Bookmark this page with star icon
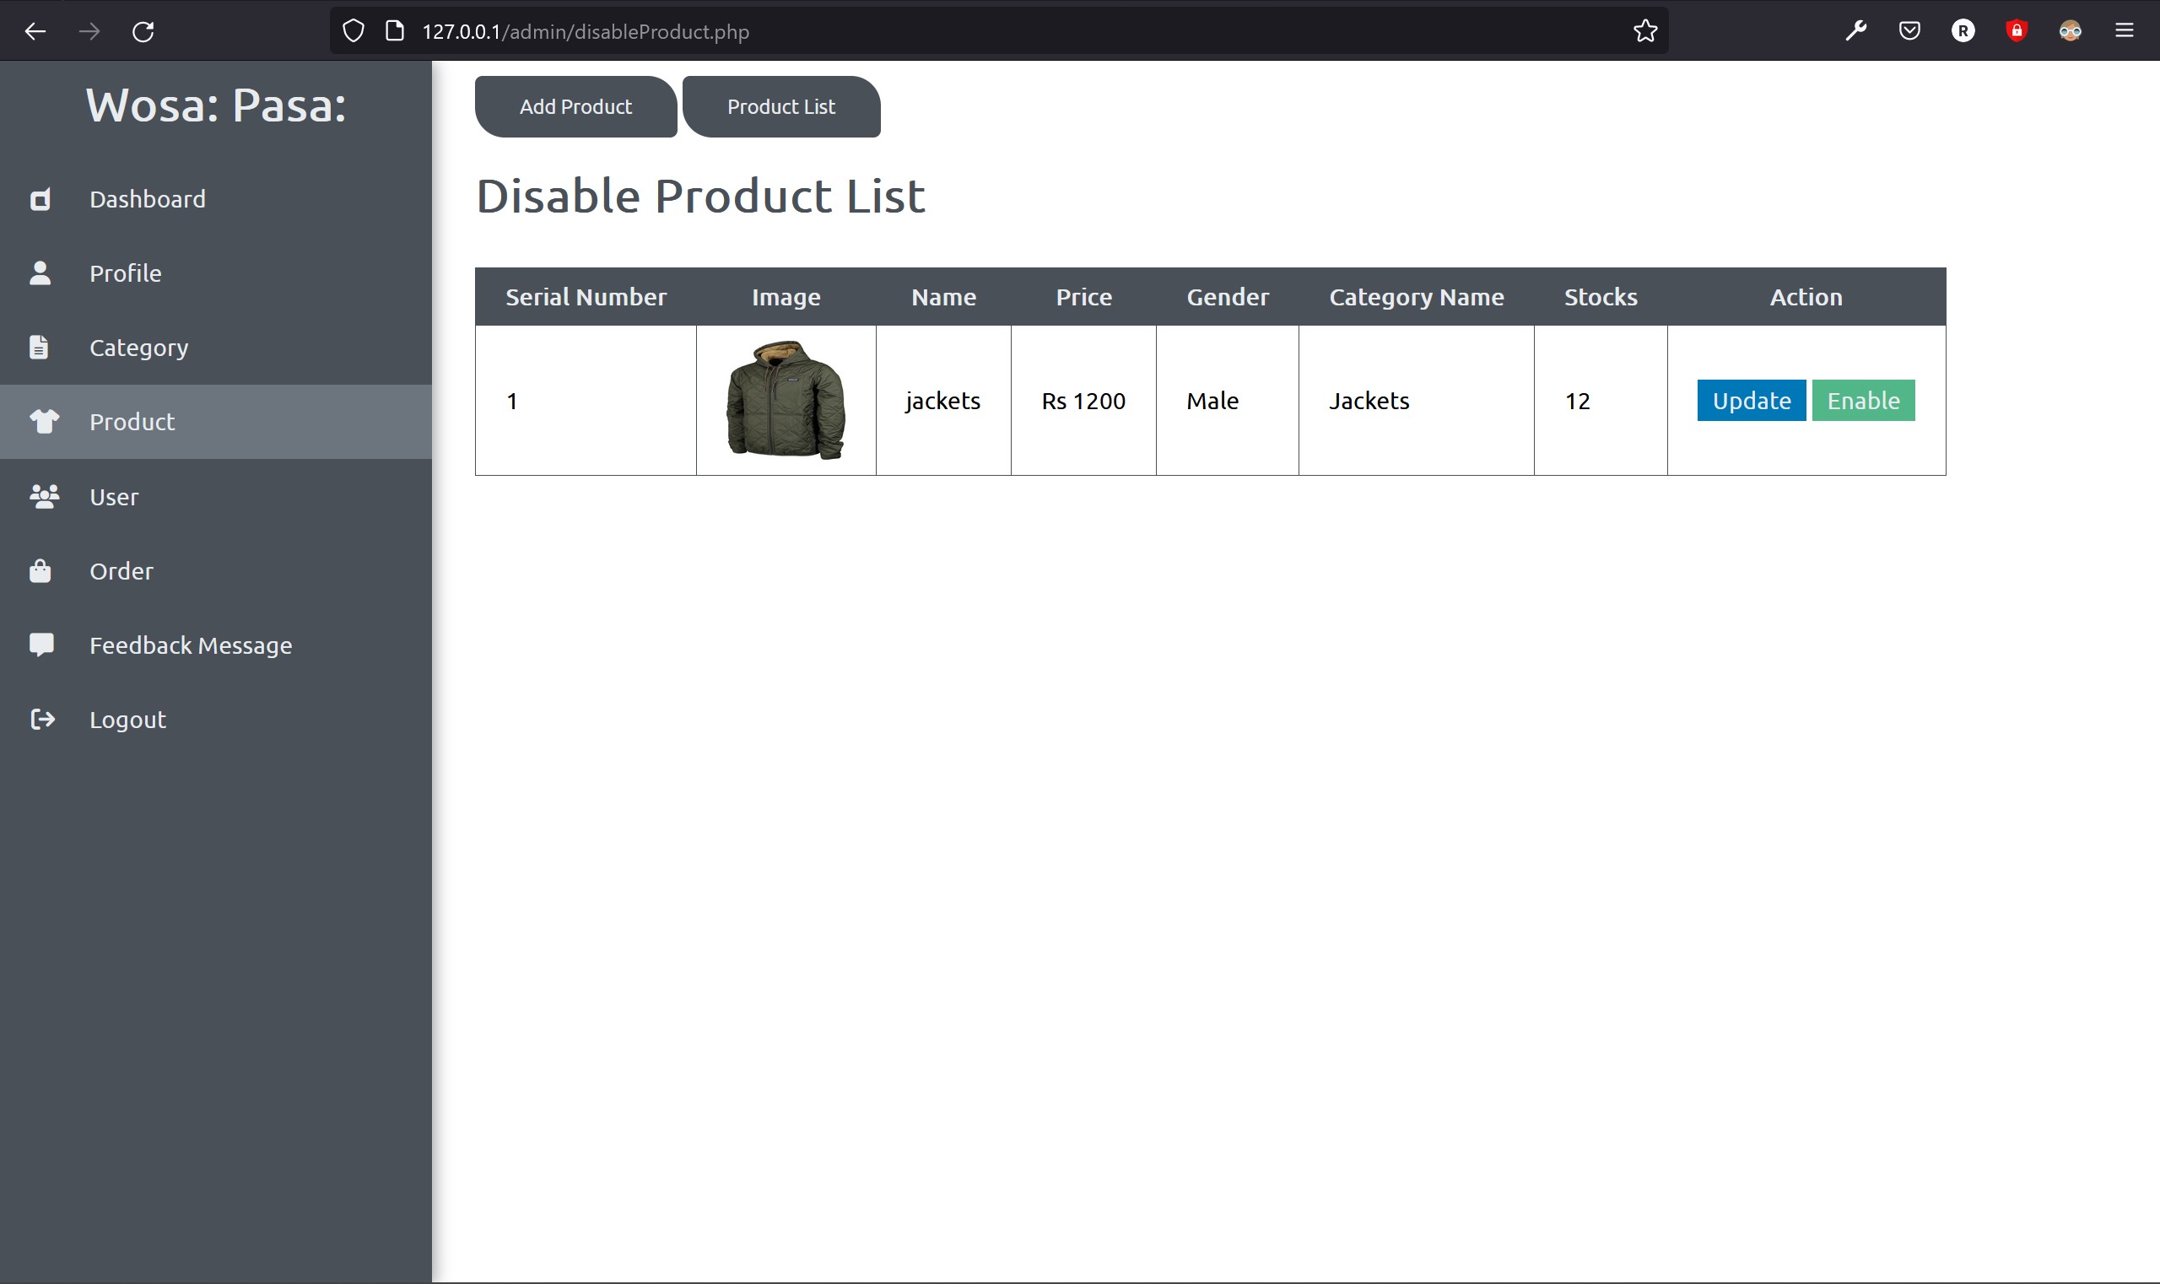The image size is (2160, 1284). 1644,32
